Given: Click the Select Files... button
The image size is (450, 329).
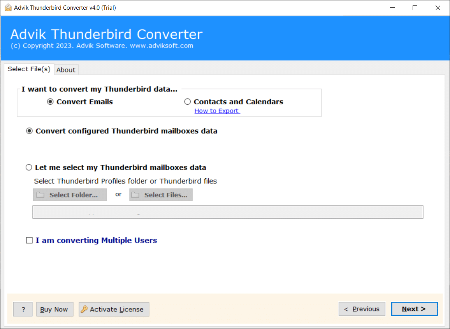Looking at the screenshot, I should point(161,195).
